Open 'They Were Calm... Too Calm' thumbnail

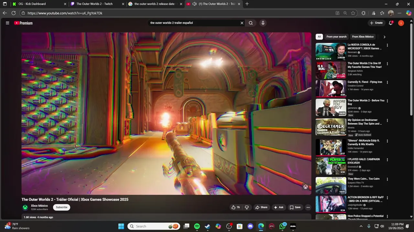(331, 186)
